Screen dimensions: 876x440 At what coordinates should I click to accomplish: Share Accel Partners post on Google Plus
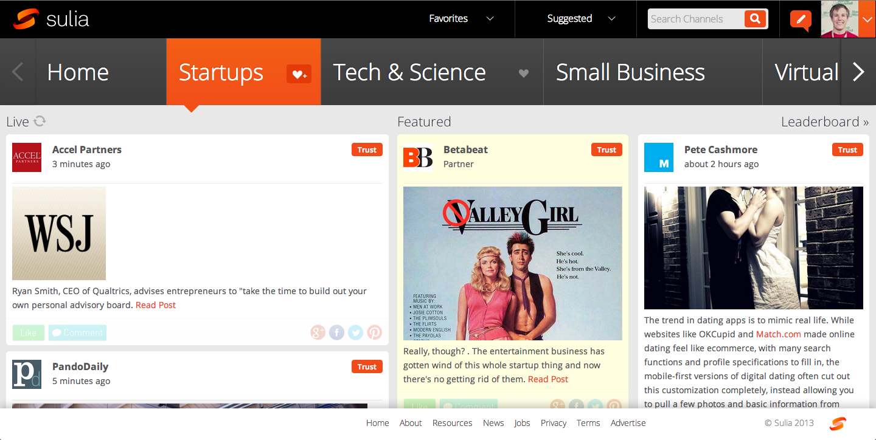coord(318,332)
